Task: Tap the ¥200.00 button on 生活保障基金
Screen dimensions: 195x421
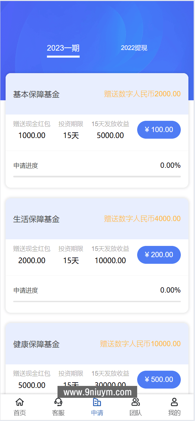Action: tap(159, 255)
